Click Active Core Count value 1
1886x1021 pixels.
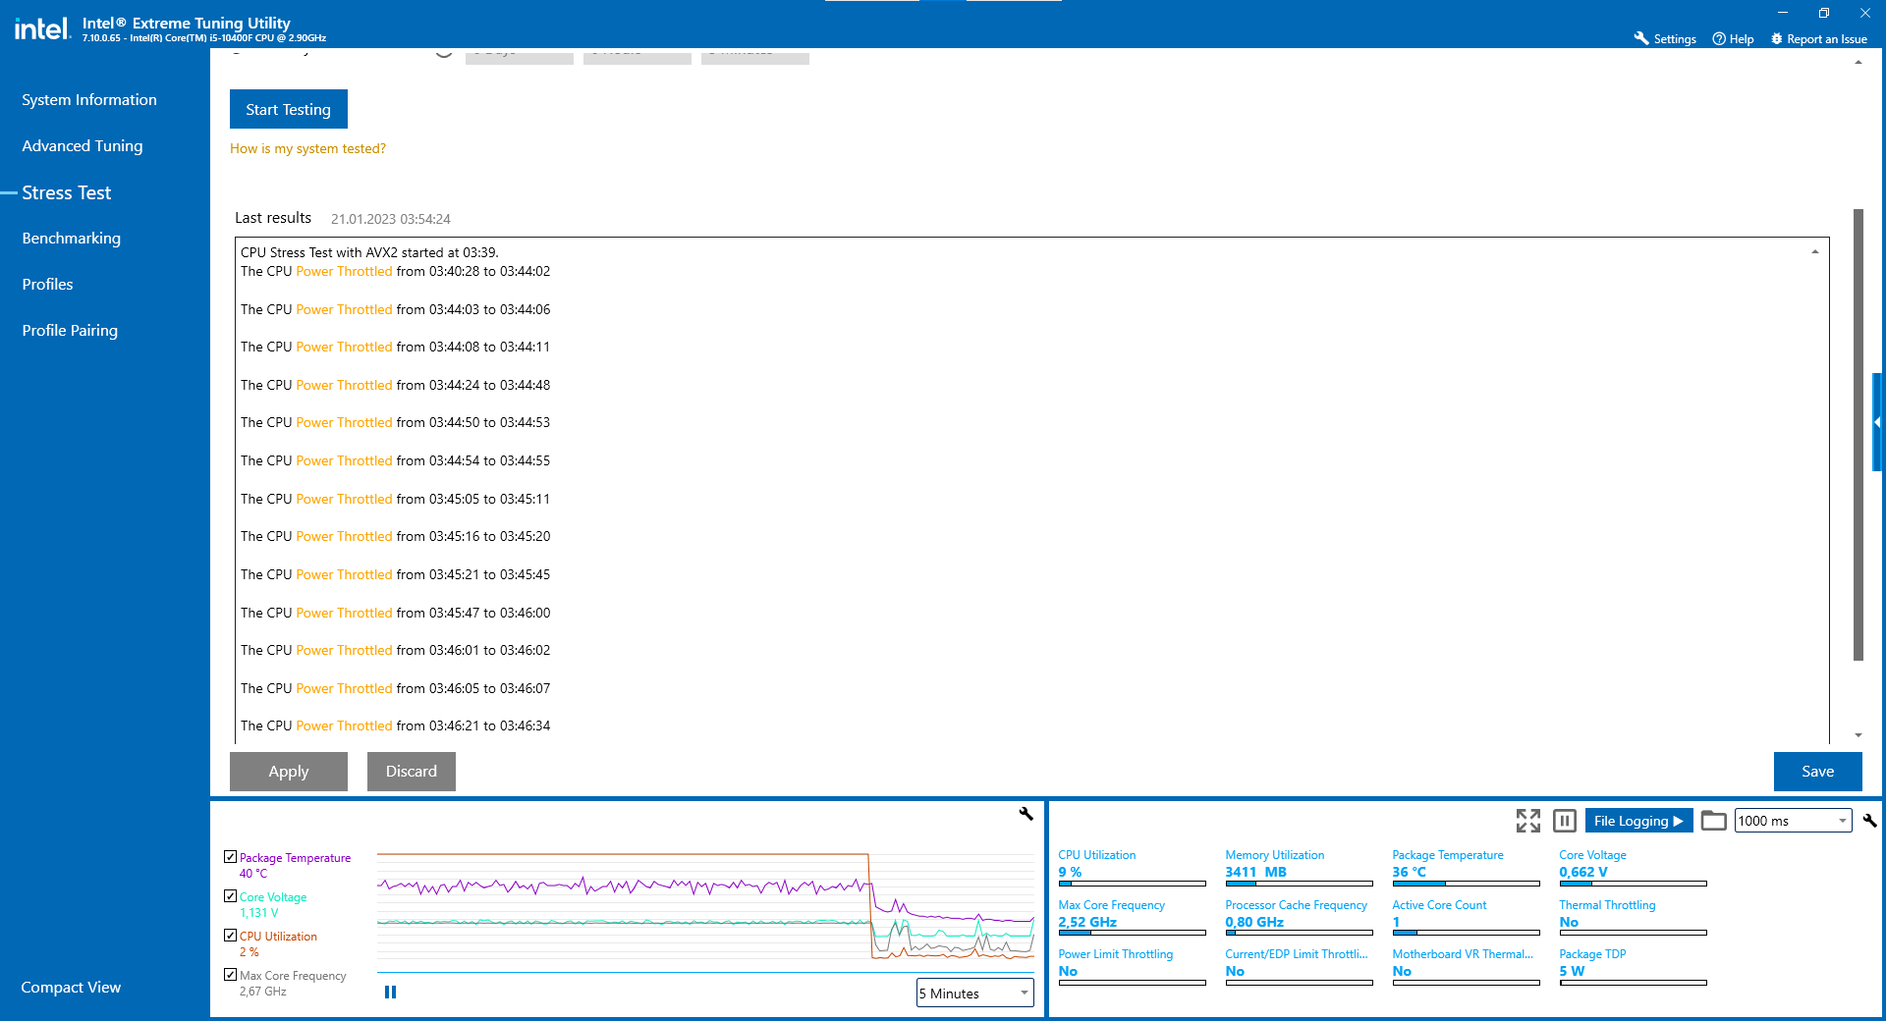point(1396,922)
